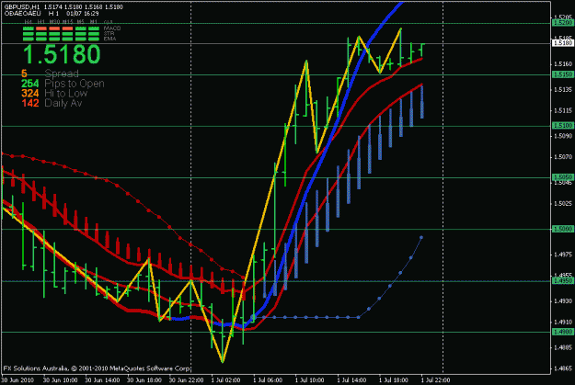575x385 pixels.
Task: Click the 1.4930 price axis label
Action: tap(563, 301)
